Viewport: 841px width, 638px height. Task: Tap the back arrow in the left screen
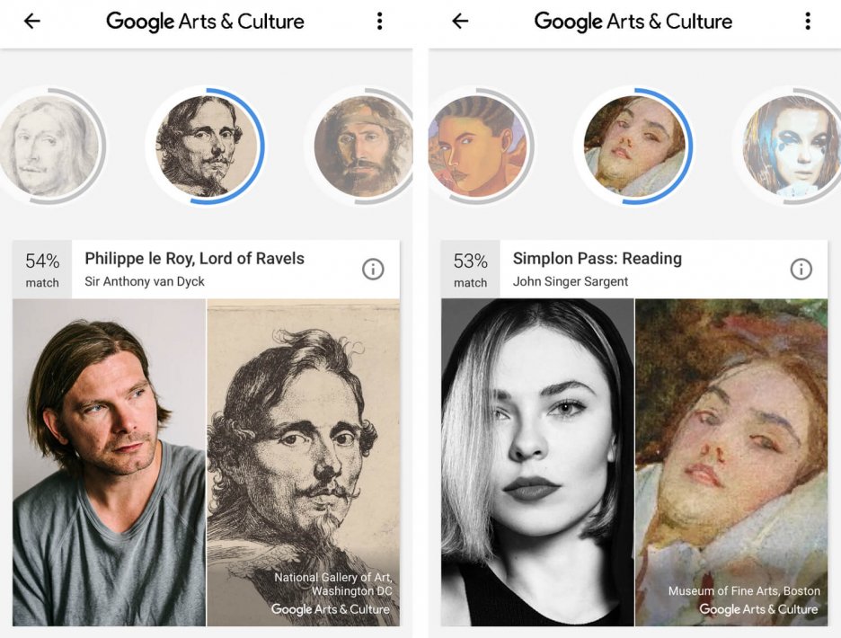tap(32, 21)
